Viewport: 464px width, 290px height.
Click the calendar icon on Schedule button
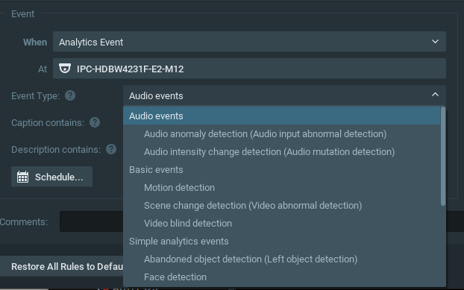tap(23, 177)
